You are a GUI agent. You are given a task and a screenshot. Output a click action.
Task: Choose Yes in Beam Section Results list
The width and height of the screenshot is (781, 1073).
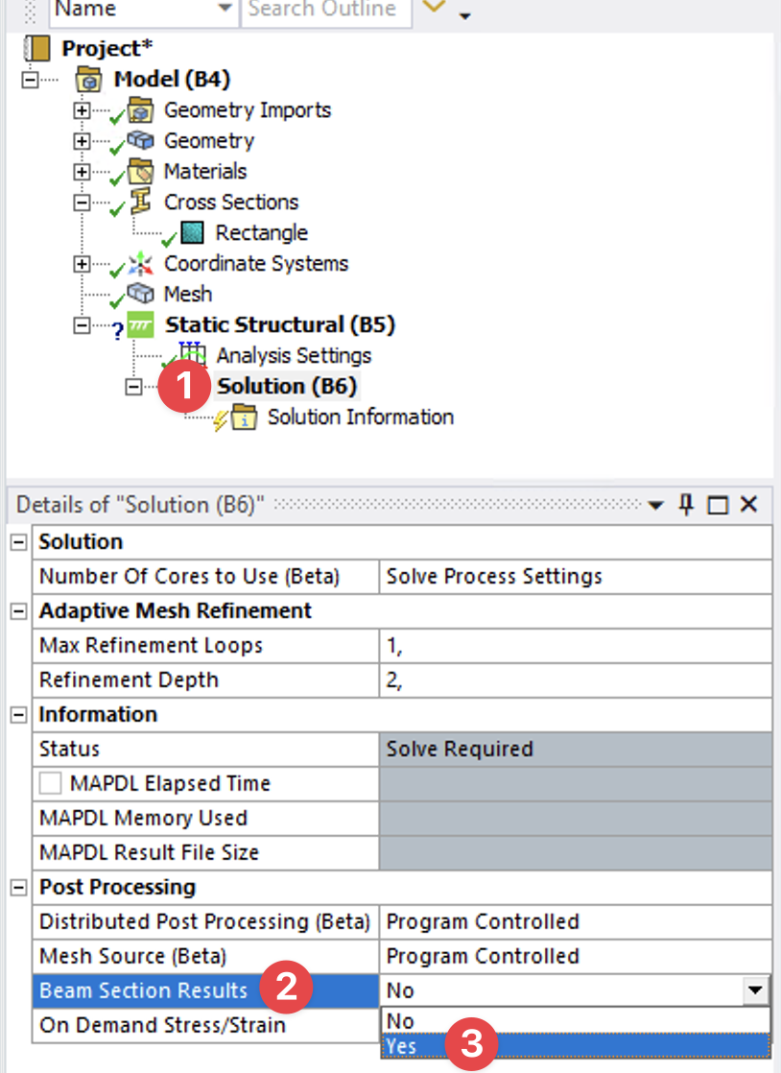click(x=401, y=1046)
